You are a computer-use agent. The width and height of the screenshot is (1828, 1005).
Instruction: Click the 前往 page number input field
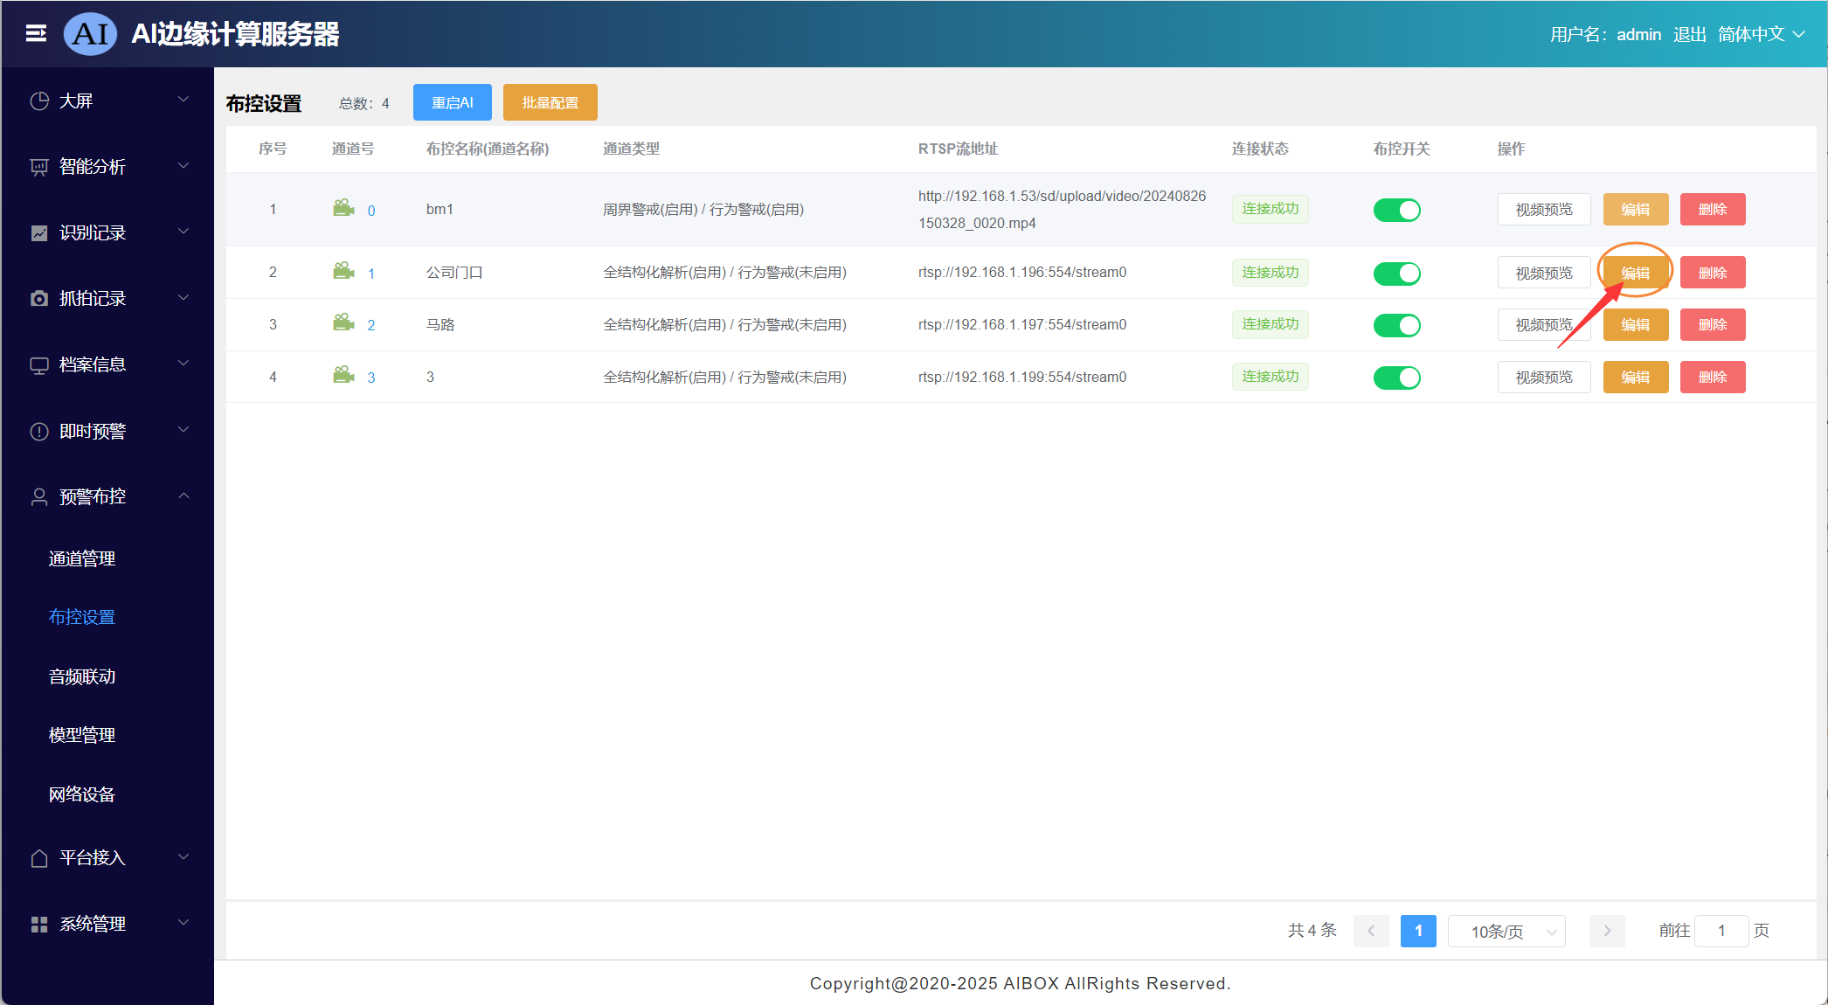pos(1721,931)
